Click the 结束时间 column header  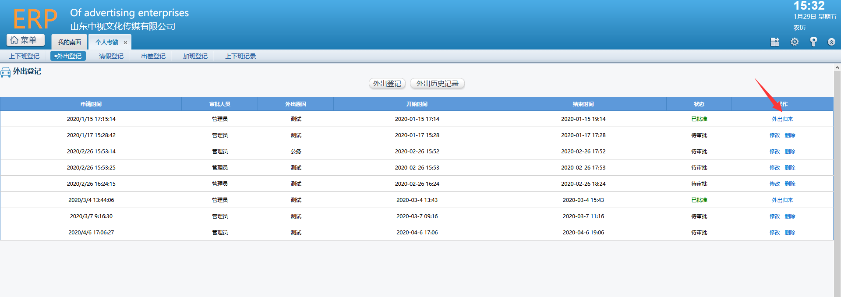click(583, 104)
